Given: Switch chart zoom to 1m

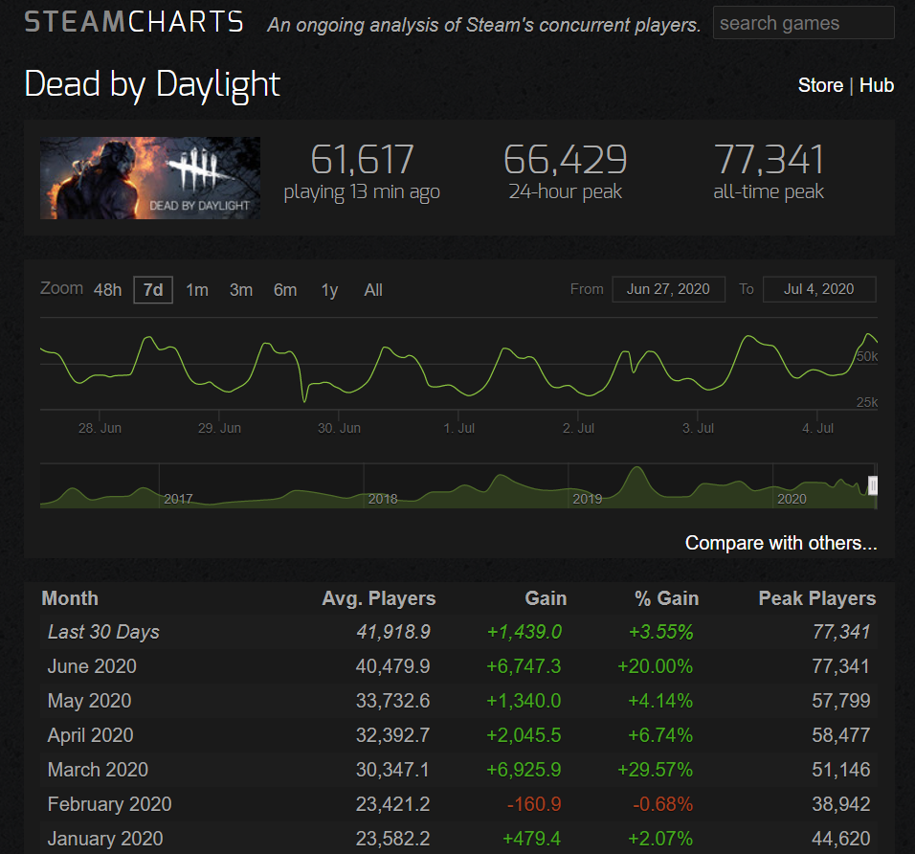Looking at the screenshot, I should 197,290.
